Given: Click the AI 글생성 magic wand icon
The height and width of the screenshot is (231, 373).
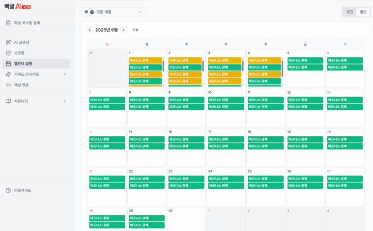Looking at the screenshot, I should point(8,42).
